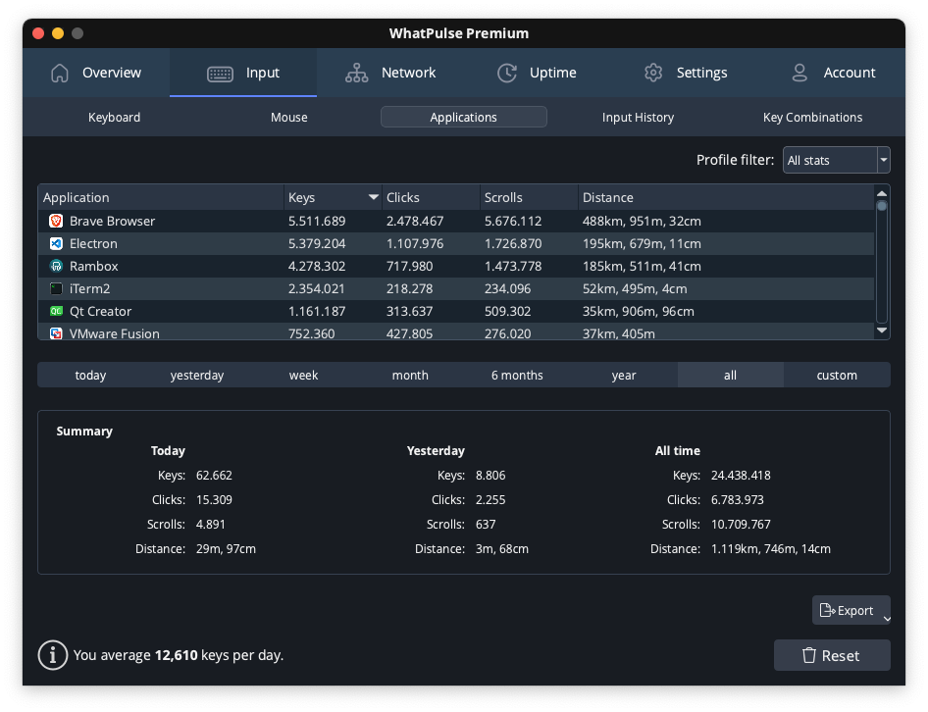Toggle the Keys column sort arrow
The width and height of the screenshot is (928, 712).
click(373, 197)
